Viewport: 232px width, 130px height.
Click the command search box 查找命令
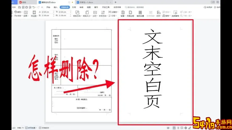134,7
